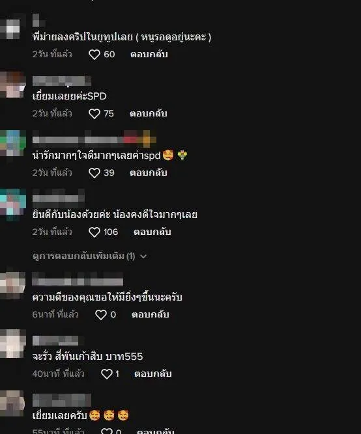
Task: Open avatar of the เยี่ยมเลยครับ commenter
Action: (12, 403)
